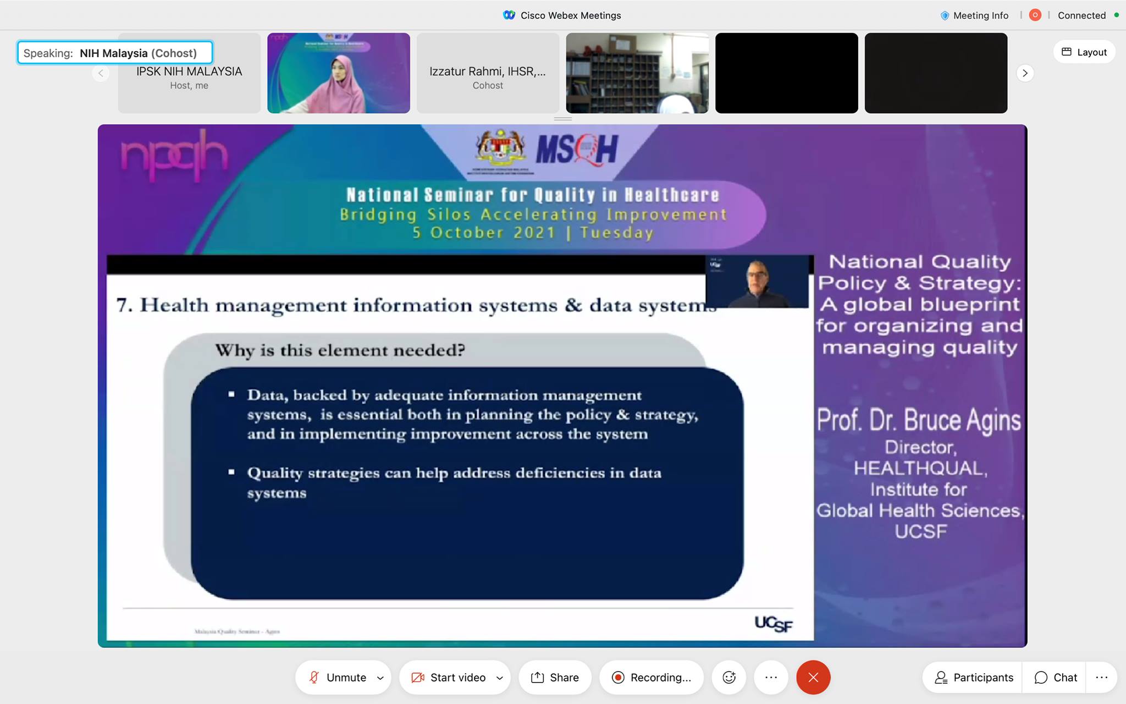Start video camera
The image size is (1126, 704).
point(449,678)
